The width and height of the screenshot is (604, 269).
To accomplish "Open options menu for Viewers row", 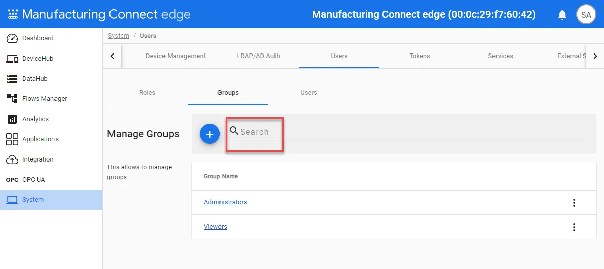I will coord(574,227).
